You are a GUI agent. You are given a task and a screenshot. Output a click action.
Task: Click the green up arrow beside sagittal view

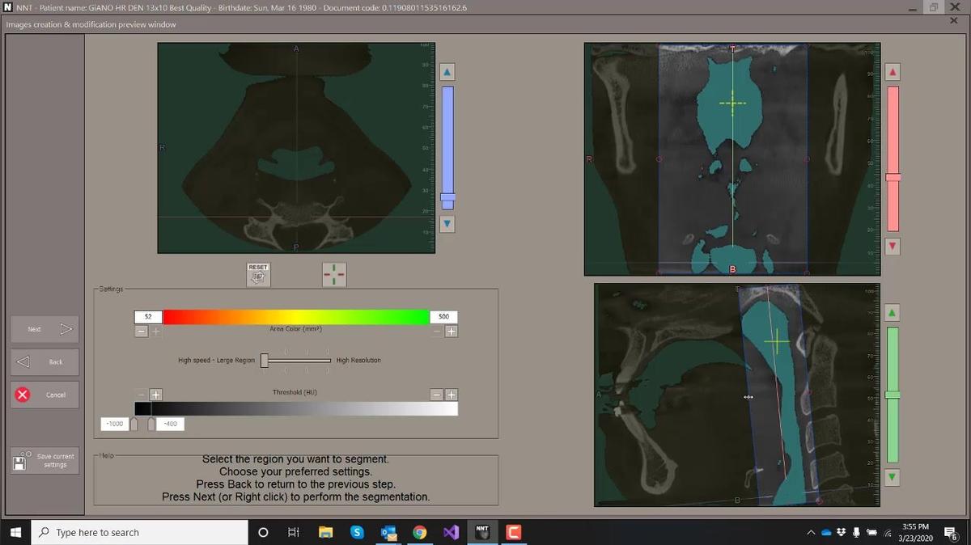[893, 312]
